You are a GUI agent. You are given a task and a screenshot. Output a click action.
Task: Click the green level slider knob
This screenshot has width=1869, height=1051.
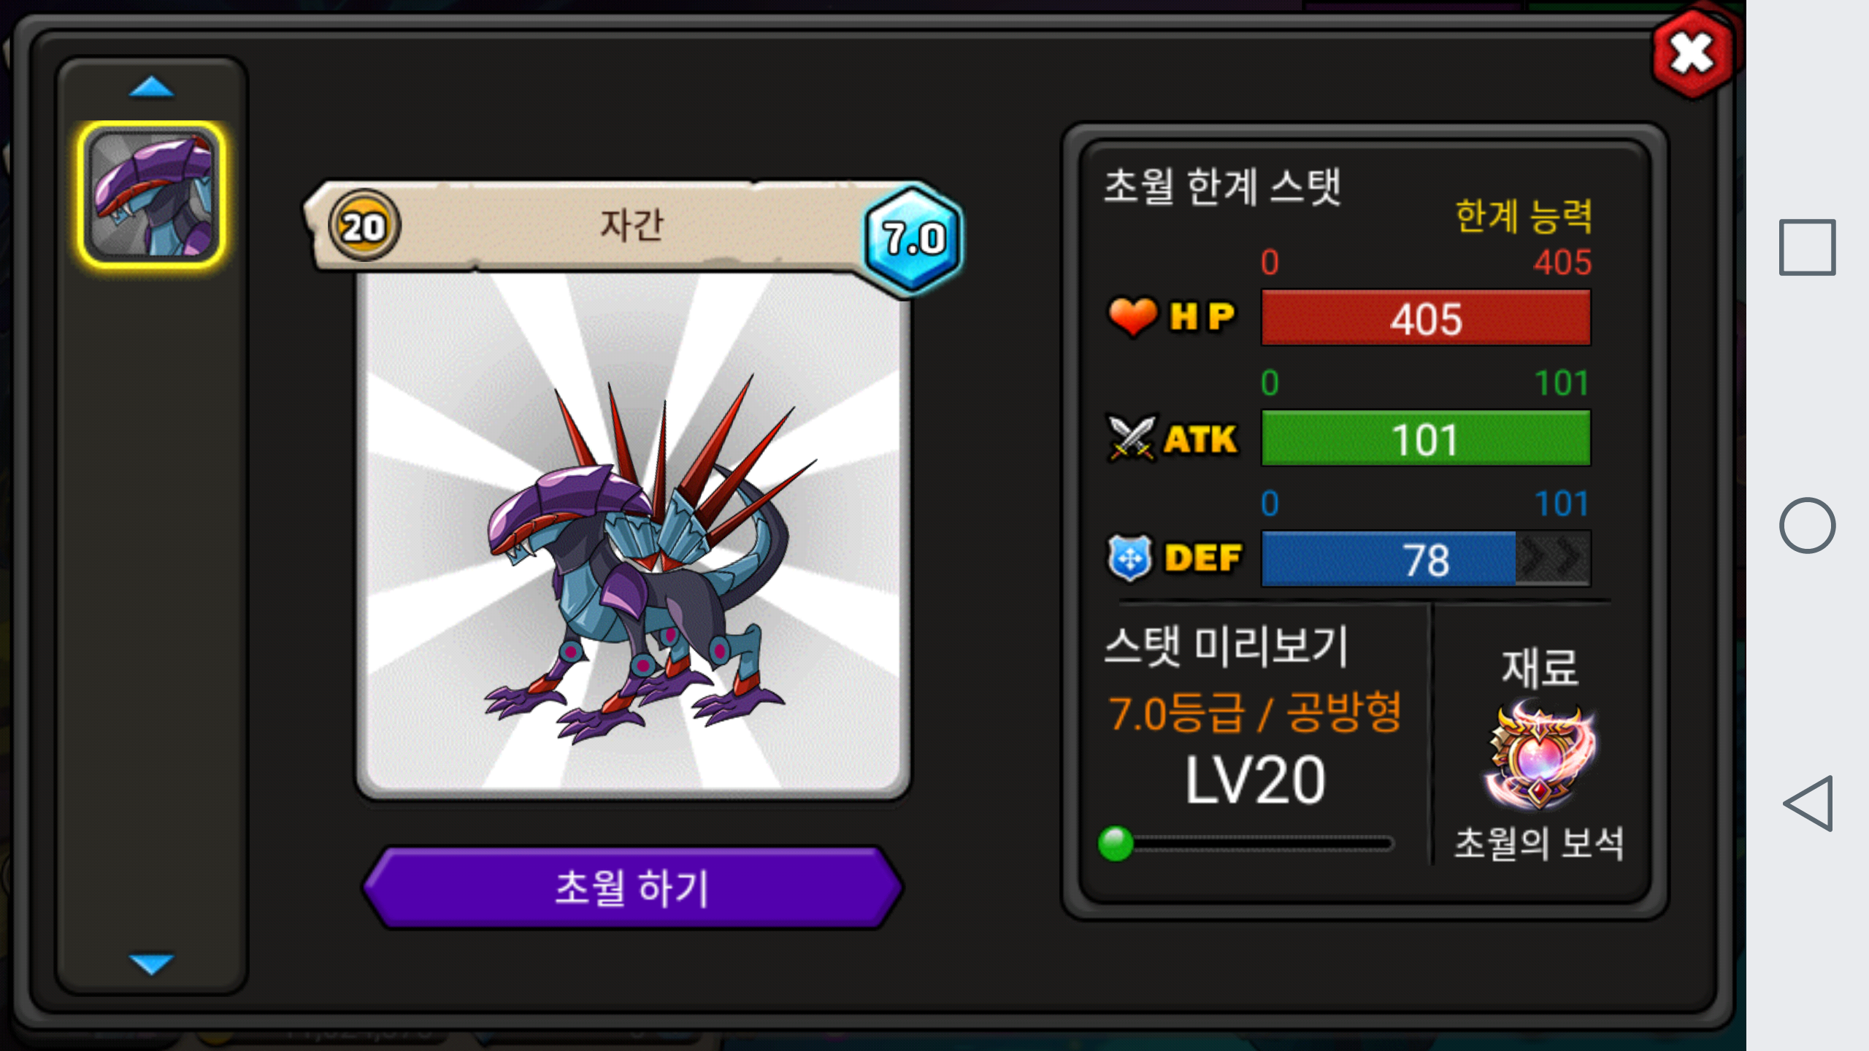(1116, 844)
